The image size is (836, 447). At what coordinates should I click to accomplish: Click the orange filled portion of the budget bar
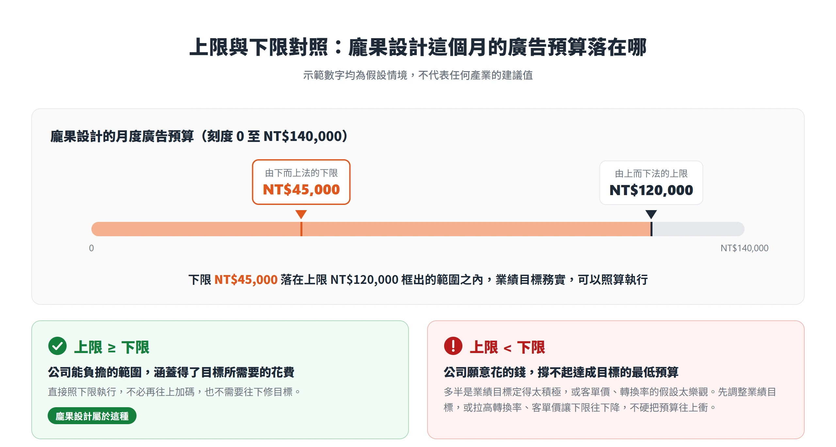371,229
